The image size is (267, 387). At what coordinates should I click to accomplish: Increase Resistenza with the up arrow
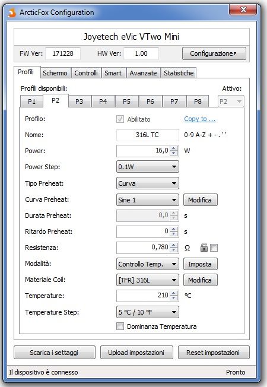pos(174,245)
